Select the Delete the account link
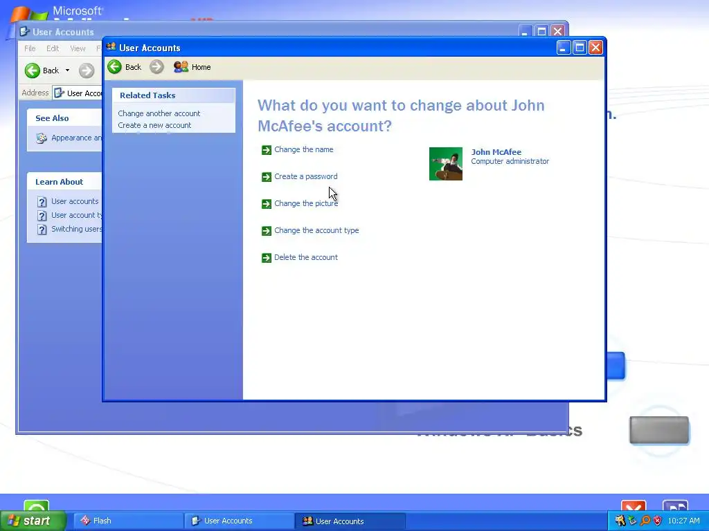Screen dimensions: 709x531 click(305, 257)
